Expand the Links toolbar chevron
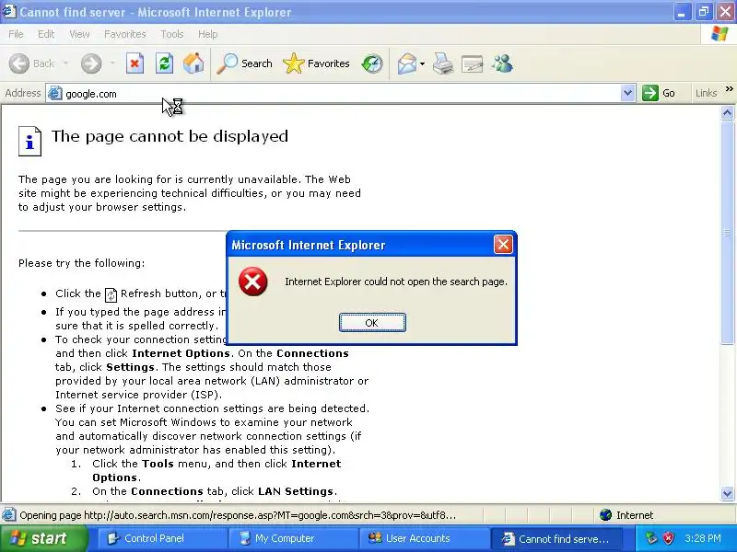Screen dimensions: 737x552 (x=729, y=88)
